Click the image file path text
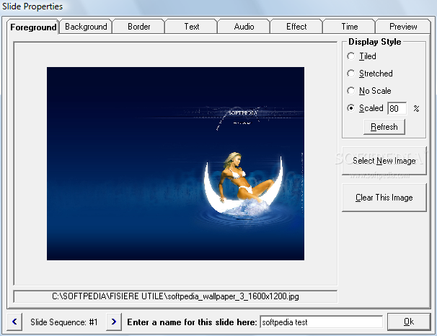This screenshot has height=336, width=437. point(175,296)
